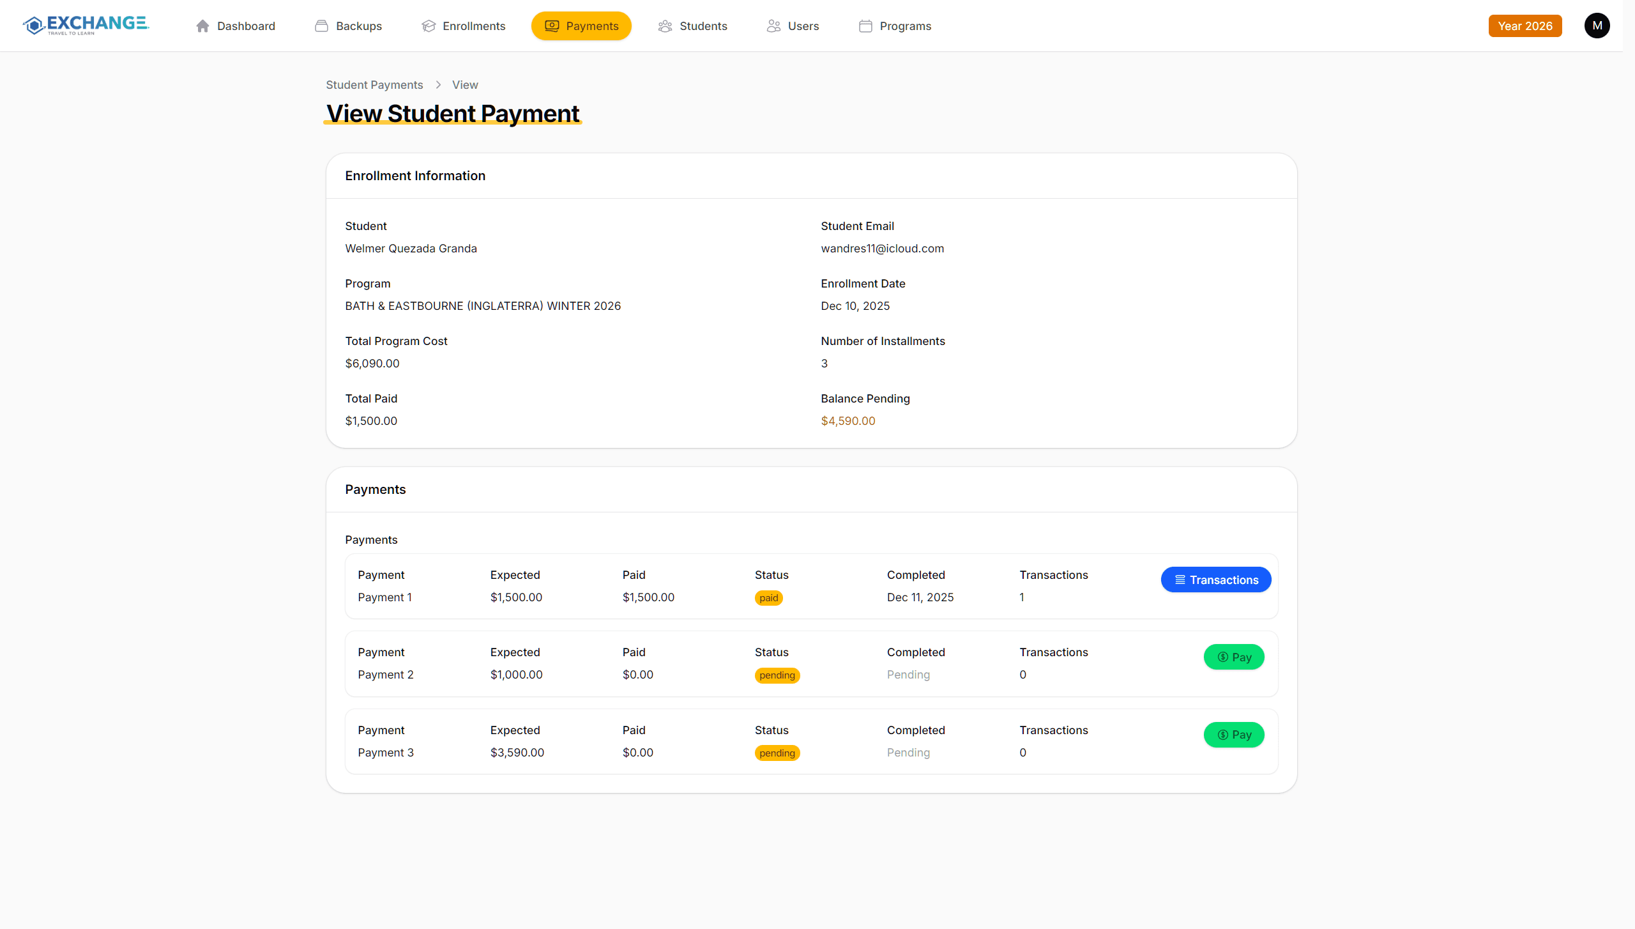Go back to Student Payments breadcrumb
1635x929 pixels.
(x=374, y=85)
